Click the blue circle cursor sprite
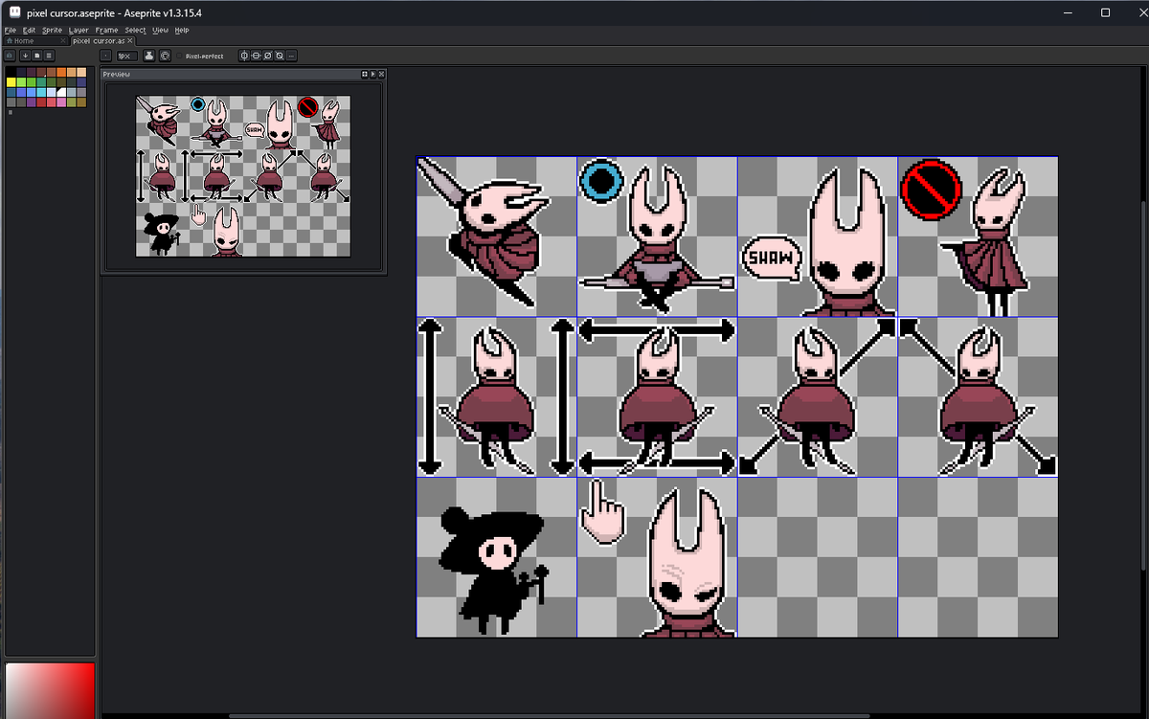 click(x=601, y=179)
